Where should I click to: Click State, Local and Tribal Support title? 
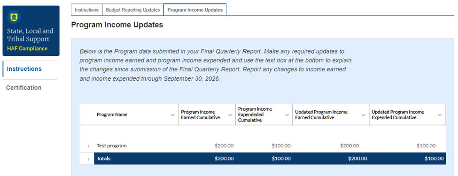(x=30, y=35)
